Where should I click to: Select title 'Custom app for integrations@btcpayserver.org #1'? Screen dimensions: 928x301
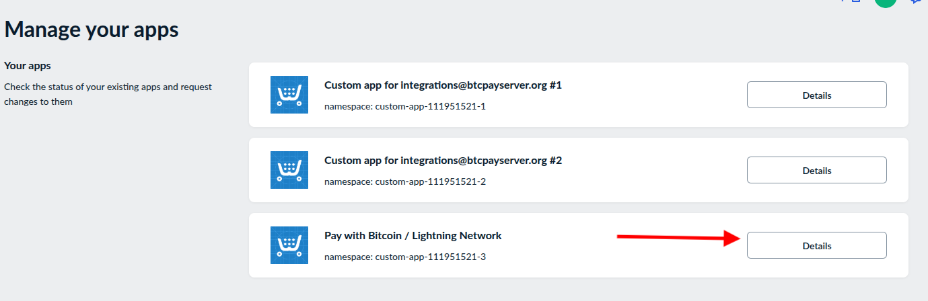click(x=443, y=85)
